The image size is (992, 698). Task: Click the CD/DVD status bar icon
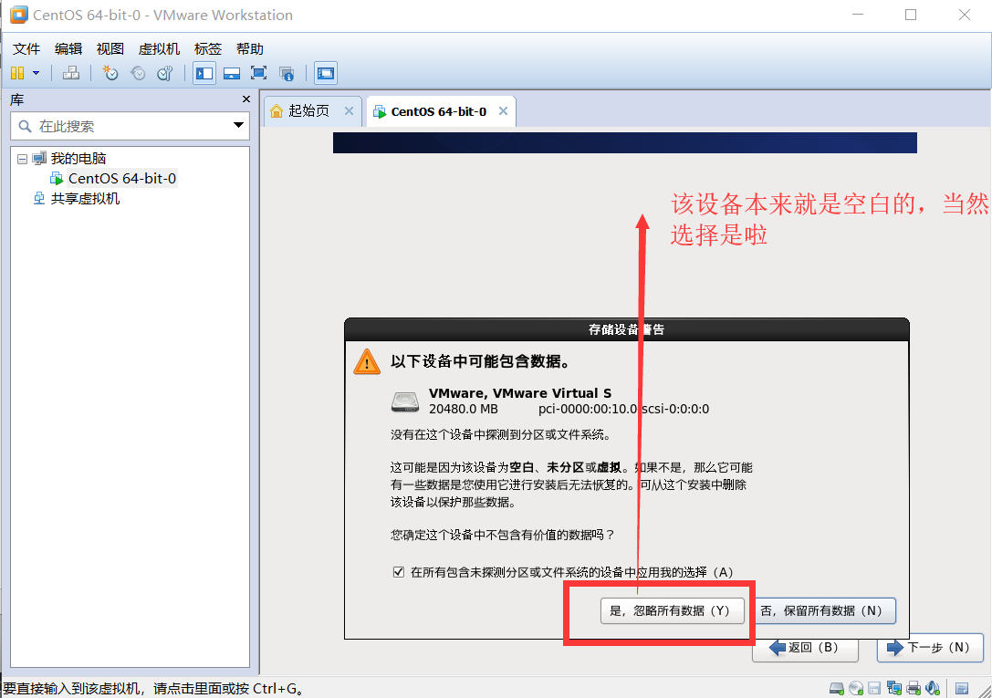(856, 689)
